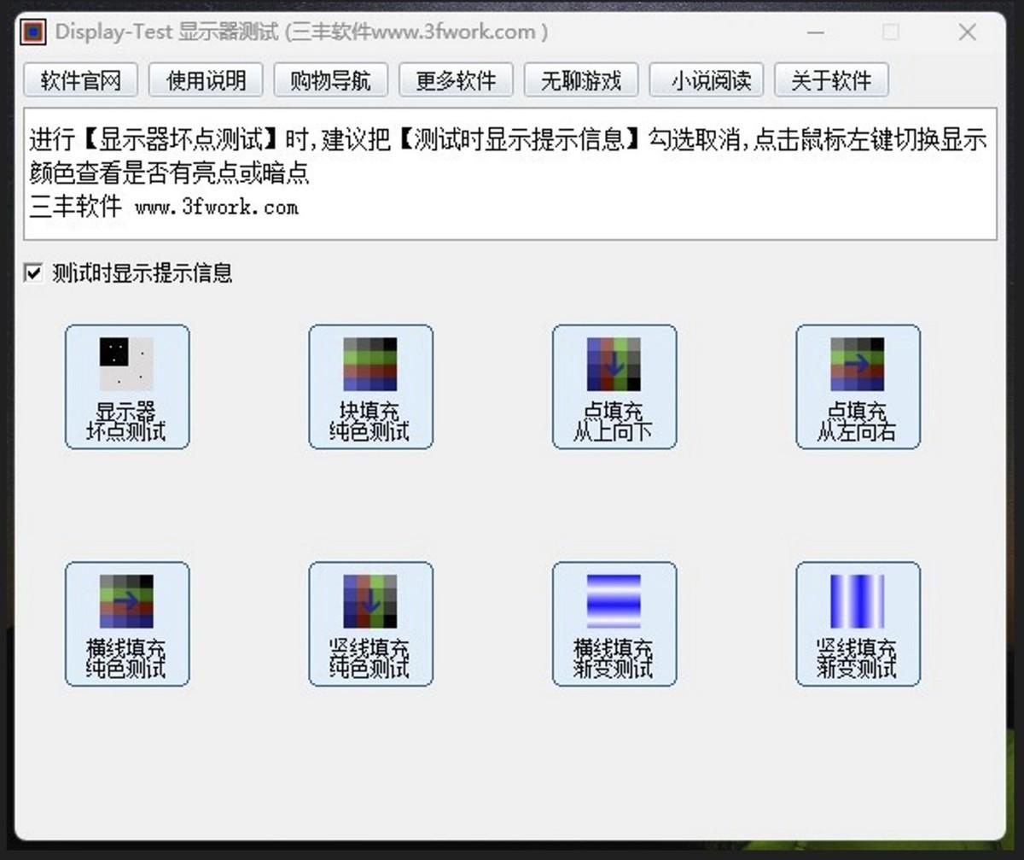The width and height of the screenshot is (1024, 860).
Task: View 关于软件 about information
Action: click(832, 80)
